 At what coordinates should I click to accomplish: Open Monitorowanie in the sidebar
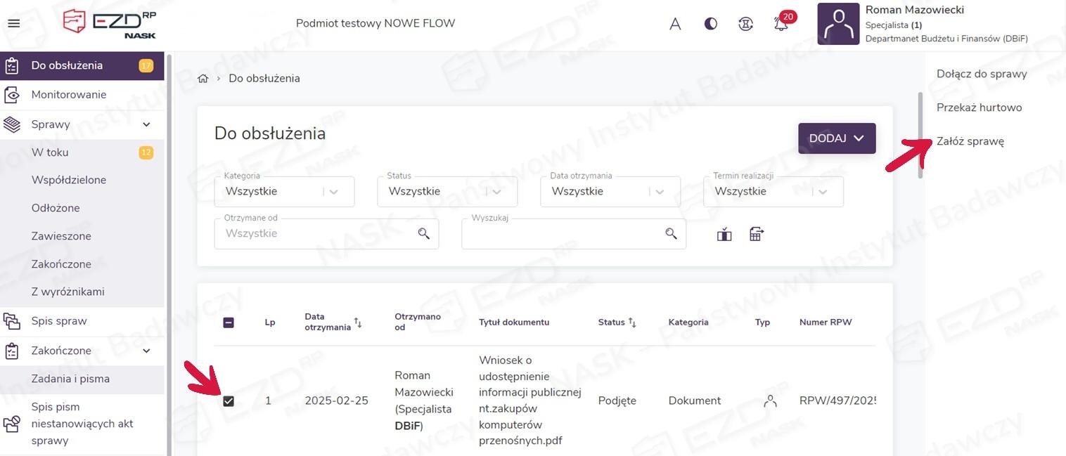tap(69, 95)
